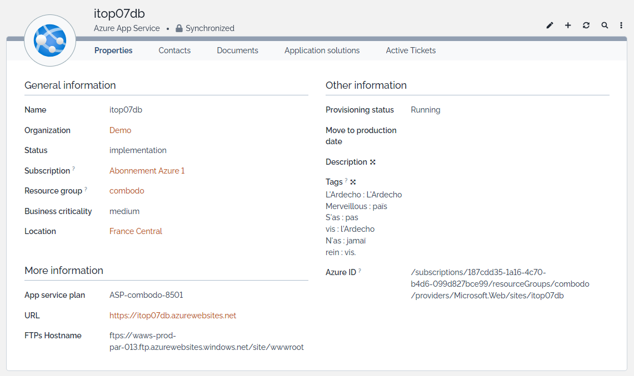The height and width of the screenshot is (376, 634).
Task: Refresh the page using the refresh icon
Action: coord(586,26)
